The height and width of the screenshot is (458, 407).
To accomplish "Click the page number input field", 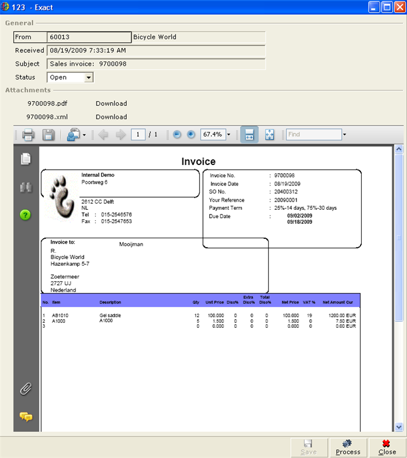I will (x=138, y=135).
